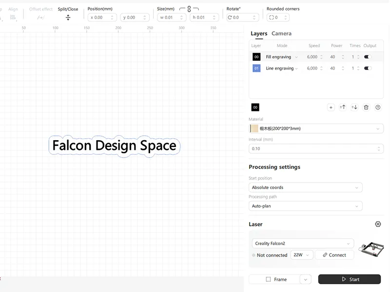Expand the Material dropdown
Image resolution: width=390 pixels, height=292 pixels.
click(315, 128)
